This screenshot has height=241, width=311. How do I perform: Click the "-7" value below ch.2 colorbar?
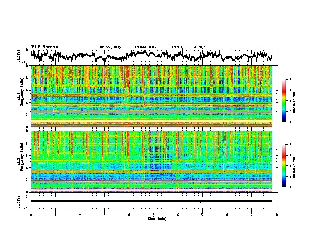tap(289, 187)
